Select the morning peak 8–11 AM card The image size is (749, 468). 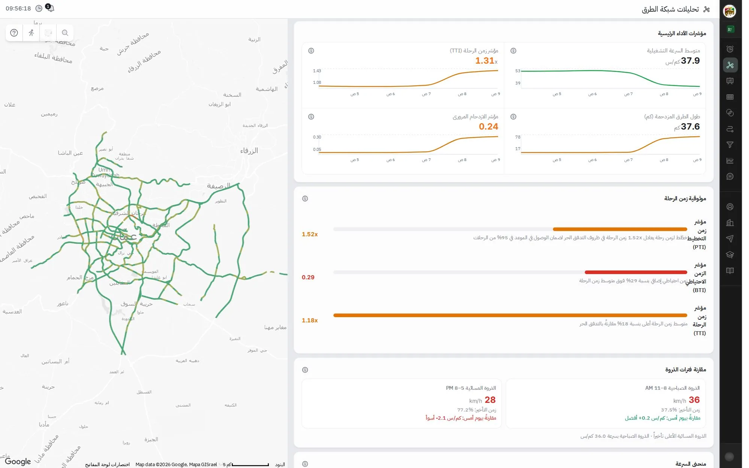606,403
